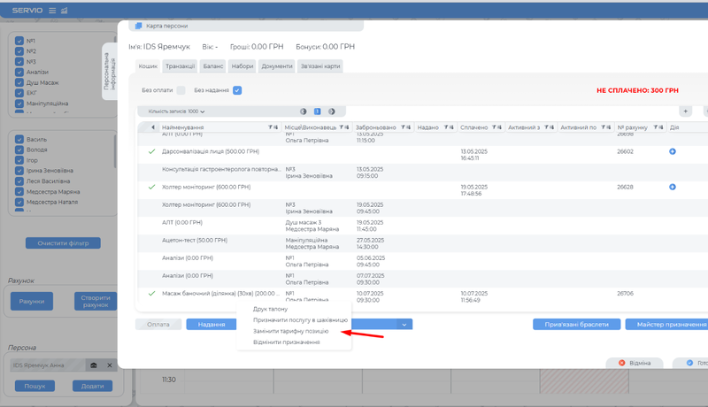Click the chart icon in the top bar
The image size is (708, 407).
65,10
